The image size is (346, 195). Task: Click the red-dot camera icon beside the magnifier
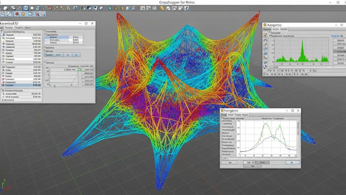point(37,14)
